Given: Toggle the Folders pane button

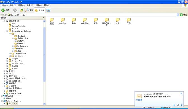Looking at the screenshot, I should pyautogui.click(x=40, y=10).
